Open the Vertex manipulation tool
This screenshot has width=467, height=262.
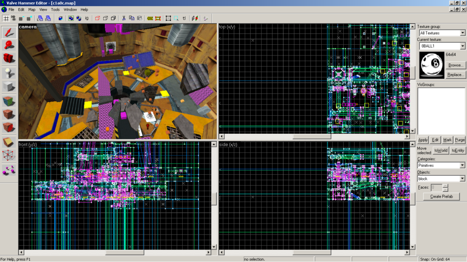point(9,155)
